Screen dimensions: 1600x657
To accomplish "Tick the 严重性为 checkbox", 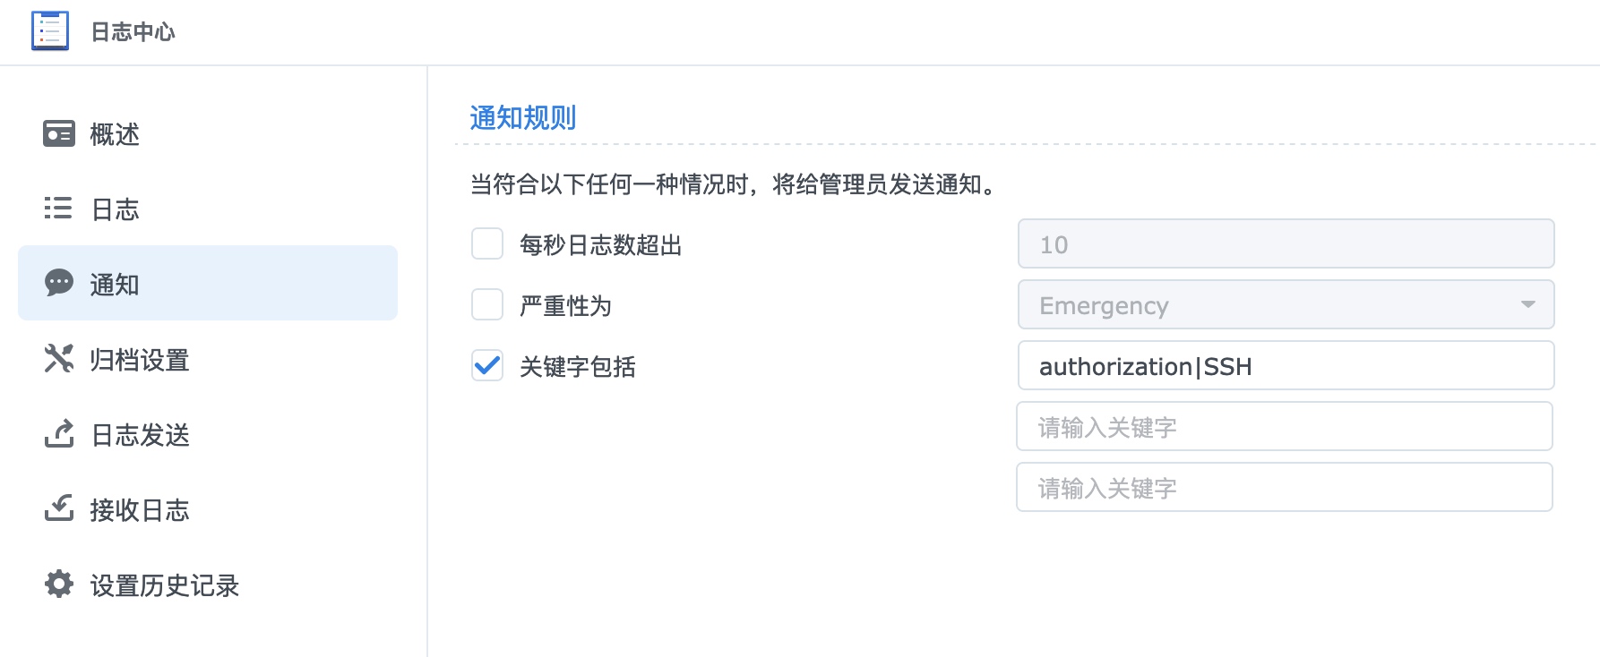I will click(x=487, y=304).
